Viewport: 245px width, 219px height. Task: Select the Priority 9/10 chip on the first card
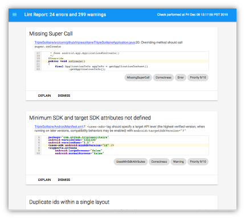(198, 77)
